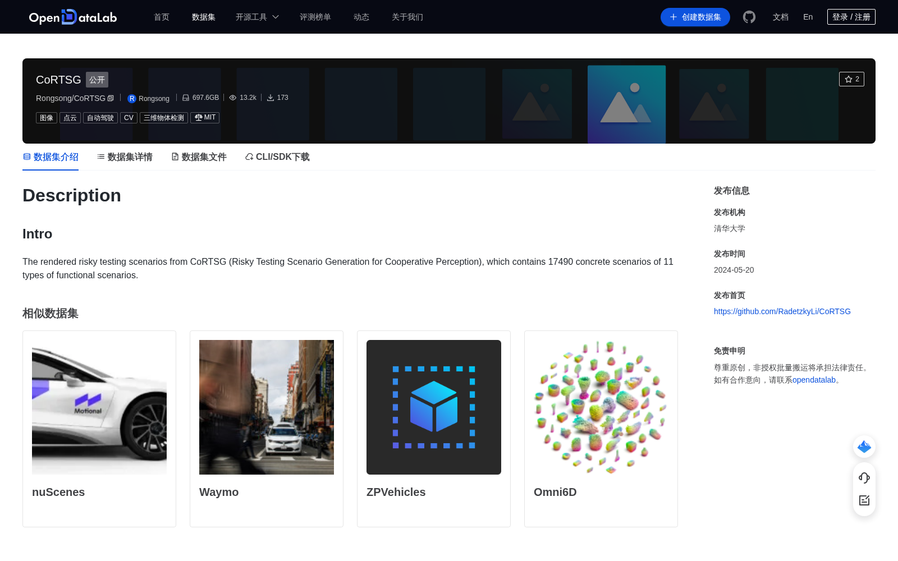This screenshot has width=898, height=561.
Task: Switch language to En
Action: 808,17
